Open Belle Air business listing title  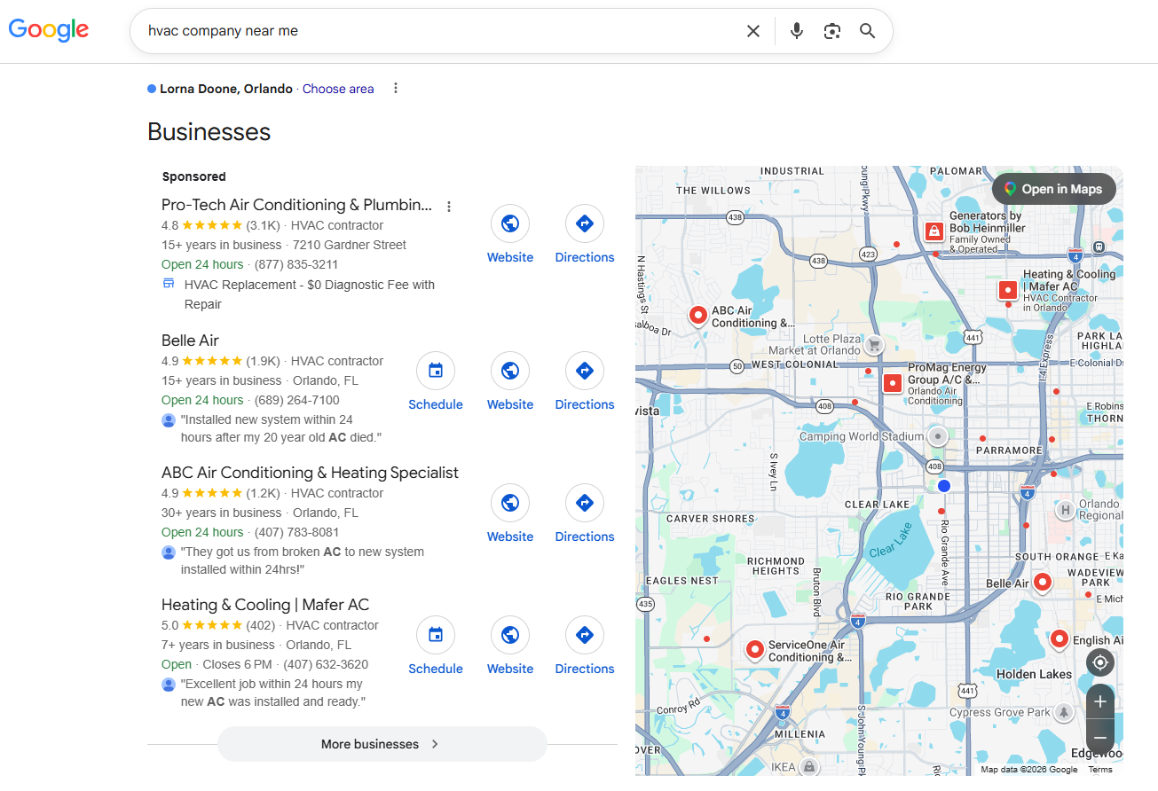click(x=190, y=341)
